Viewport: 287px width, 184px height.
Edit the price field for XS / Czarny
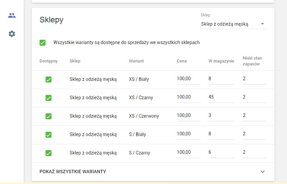pos(189,98)
